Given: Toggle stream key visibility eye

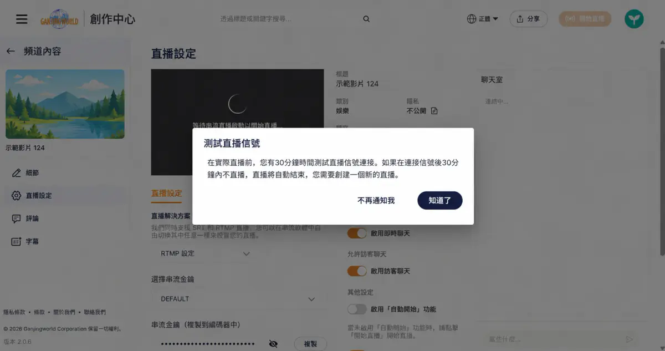Looking at the screenshot, I should point(273,344).
